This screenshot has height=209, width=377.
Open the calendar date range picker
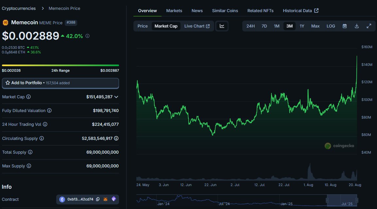coord(345,26)
